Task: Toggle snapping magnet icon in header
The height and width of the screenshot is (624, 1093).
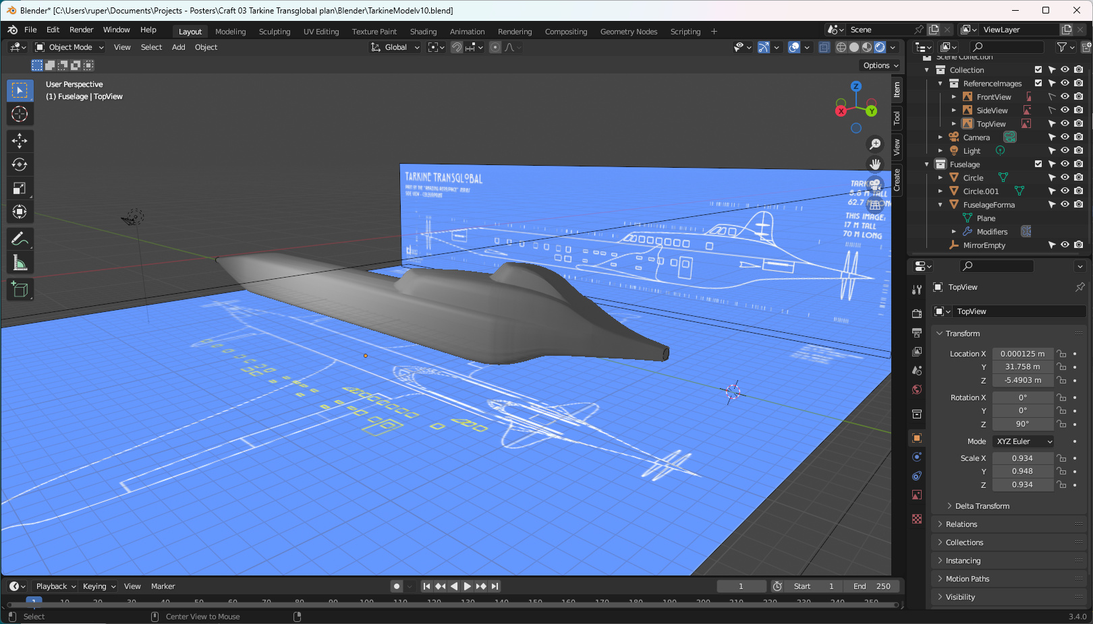Action: 457,47
